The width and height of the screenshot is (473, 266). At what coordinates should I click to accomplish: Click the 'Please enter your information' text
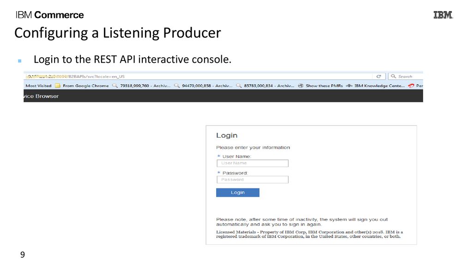tap(253, 147)
